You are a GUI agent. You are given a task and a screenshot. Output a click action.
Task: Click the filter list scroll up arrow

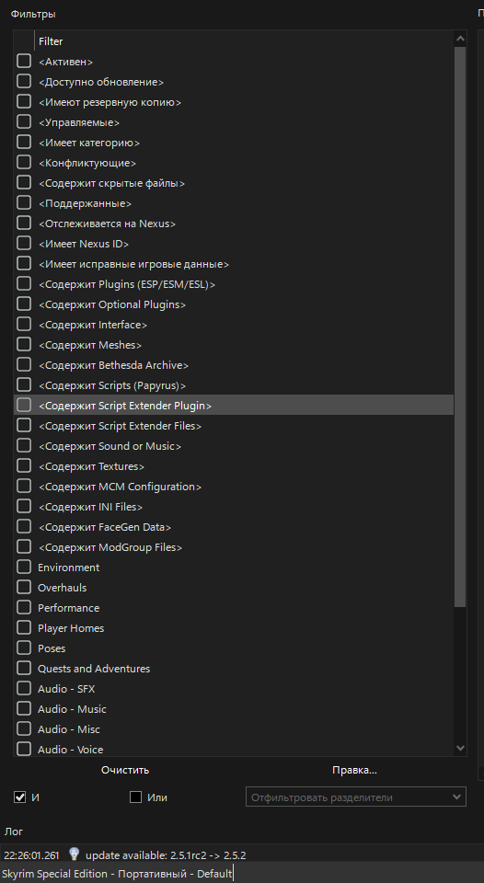(x=460, y=39)
